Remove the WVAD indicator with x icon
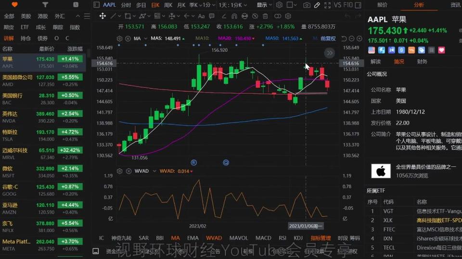This screenshot has height=259, width=462. 129,171
